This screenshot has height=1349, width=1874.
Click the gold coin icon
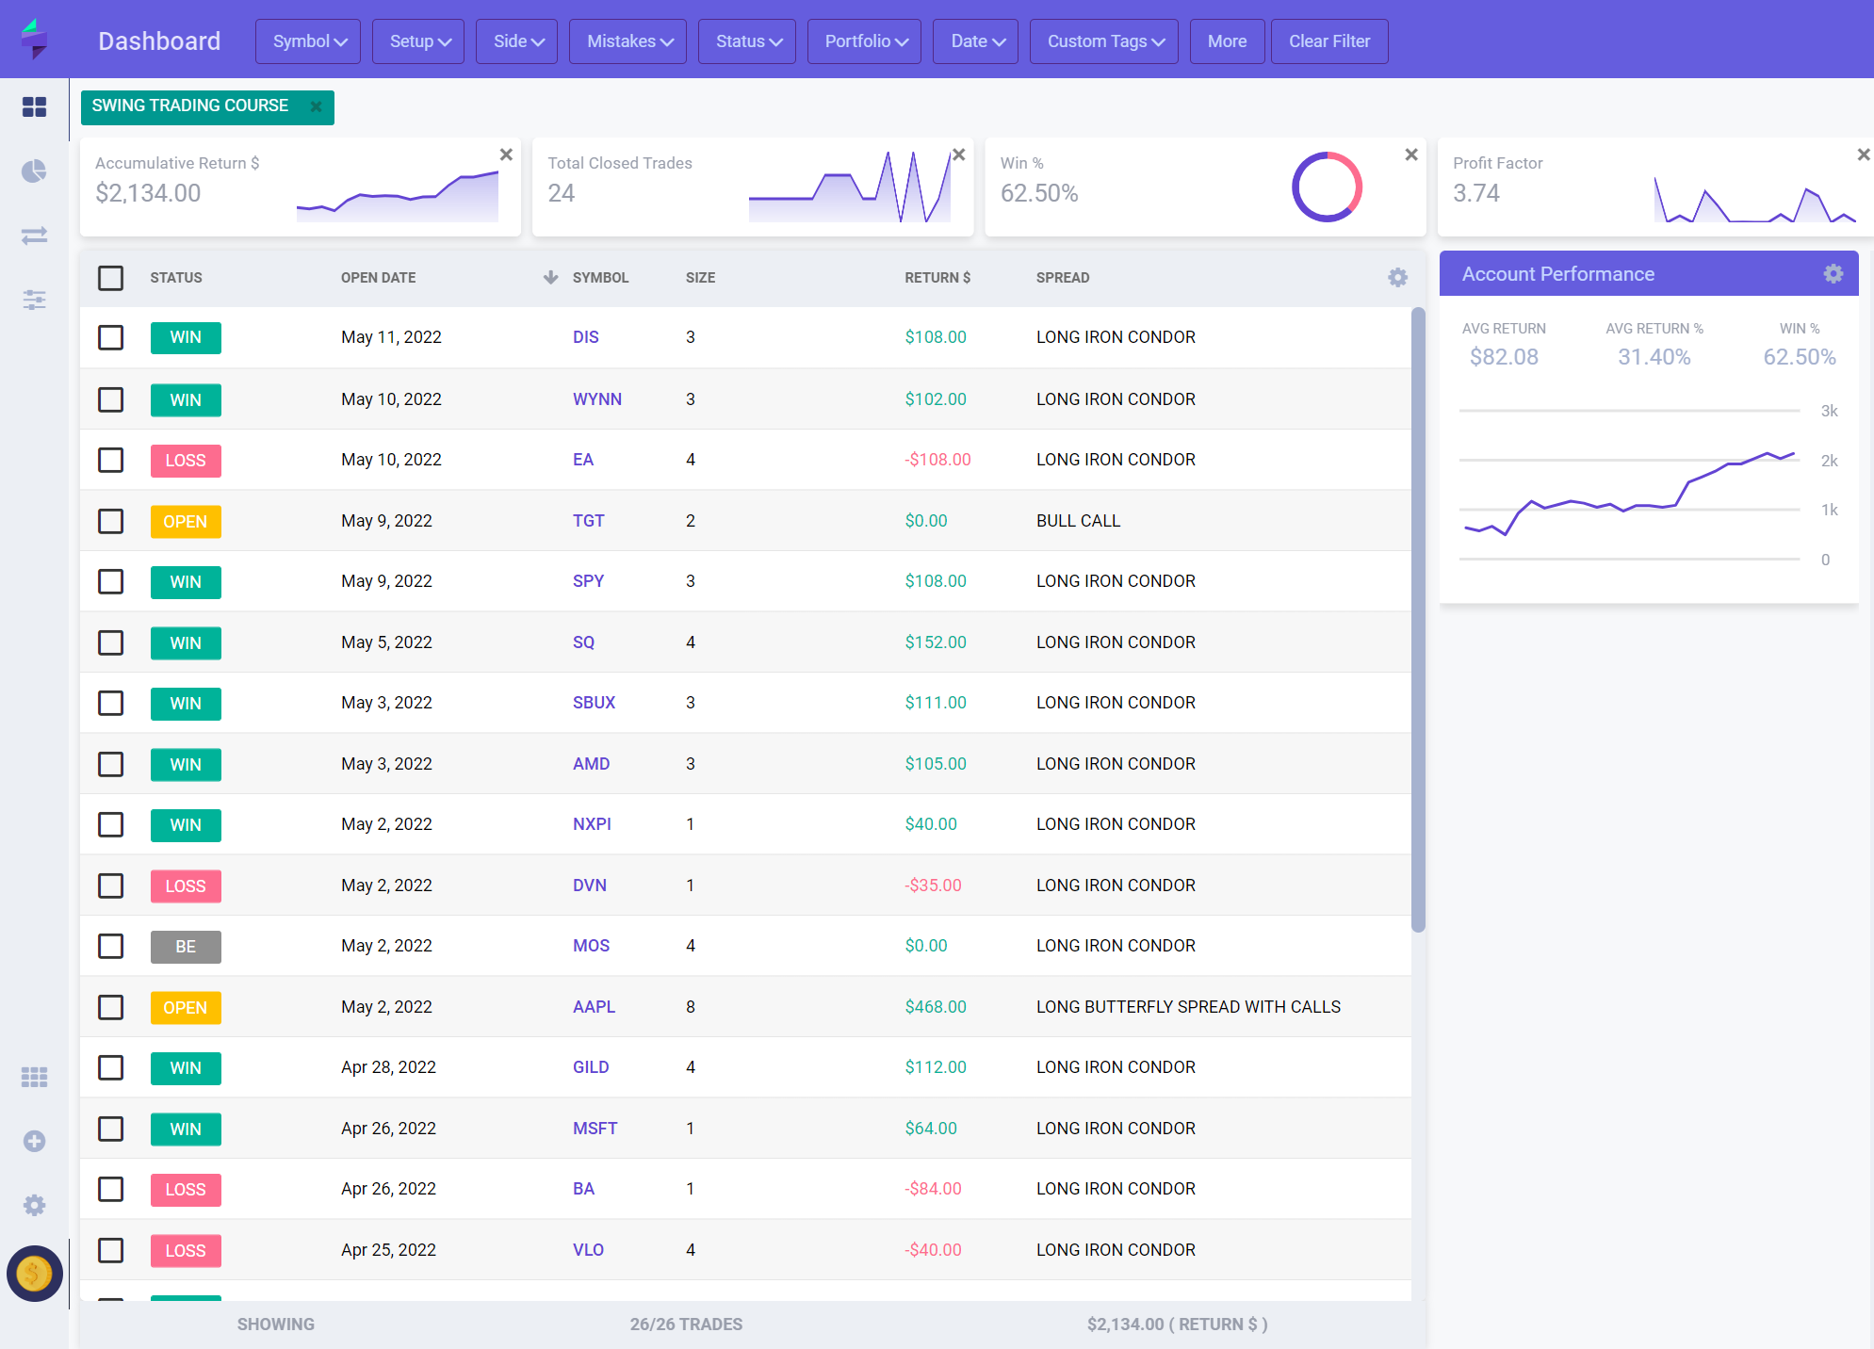[x=34, y=1274]
